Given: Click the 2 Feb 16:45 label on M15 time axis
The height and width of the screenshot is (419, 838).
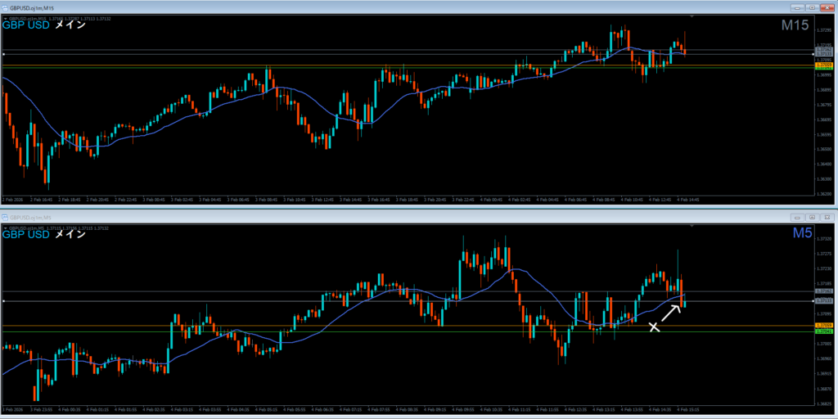Looking at the screenshot, I should [40, 200].
